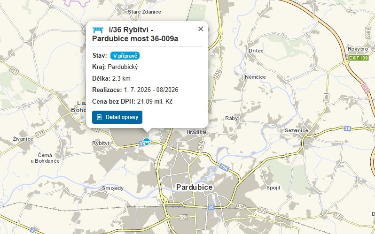This screenshot has height=234, width=375.
Task: Click the popup title I/36 Rybitví - Pardubice
Action: click(x=135, y=34)
